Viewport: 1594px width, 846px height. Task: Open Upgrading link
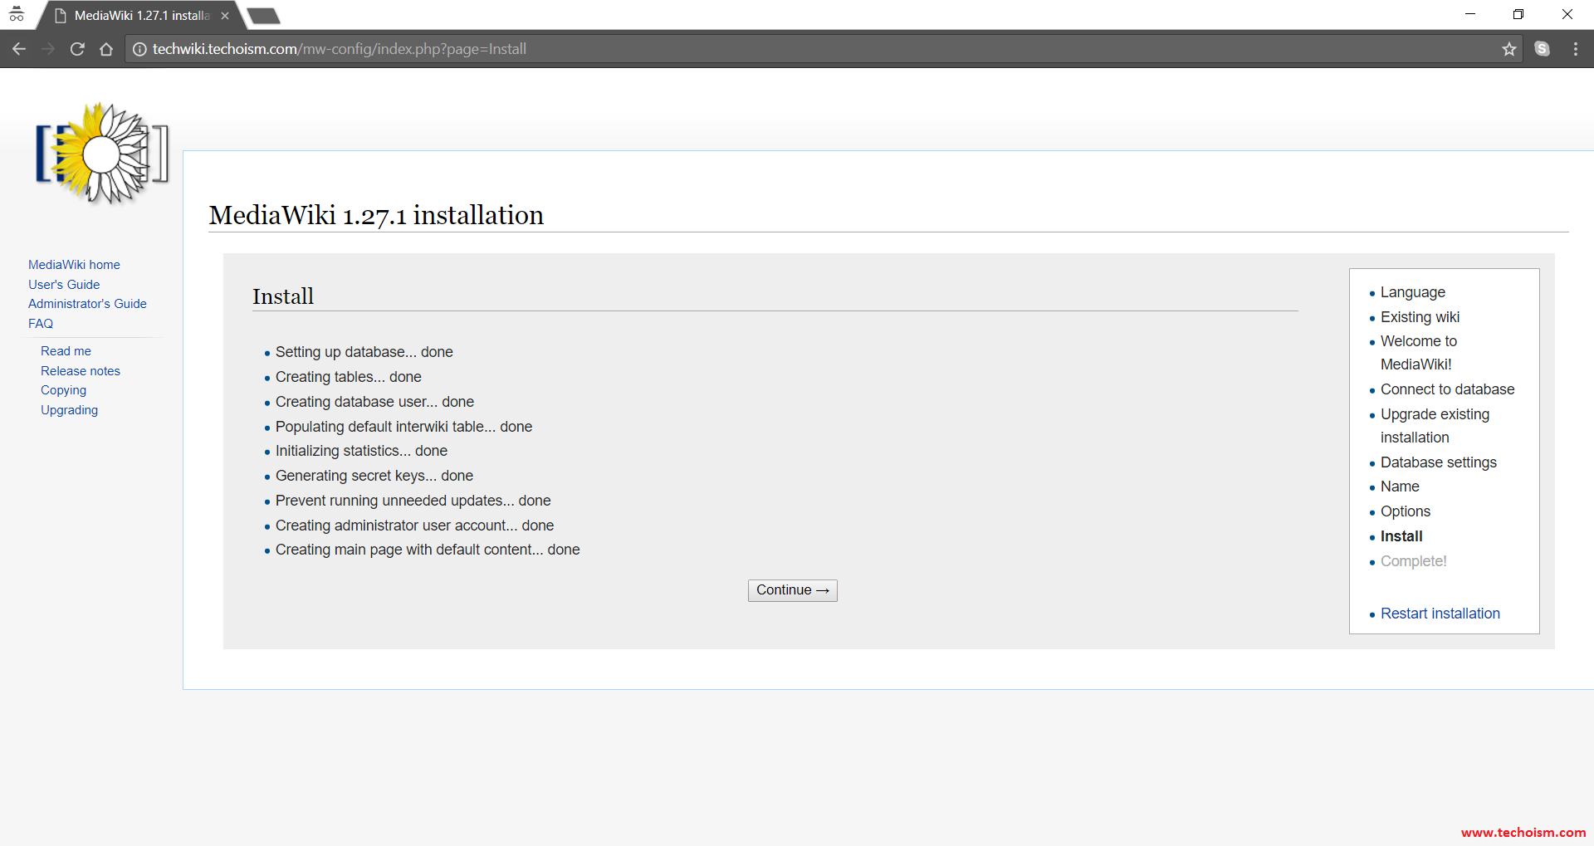tap(69, 410)
